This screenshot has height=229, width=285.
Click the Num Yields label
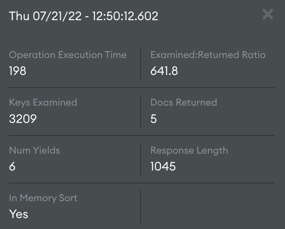pos(34,150)
